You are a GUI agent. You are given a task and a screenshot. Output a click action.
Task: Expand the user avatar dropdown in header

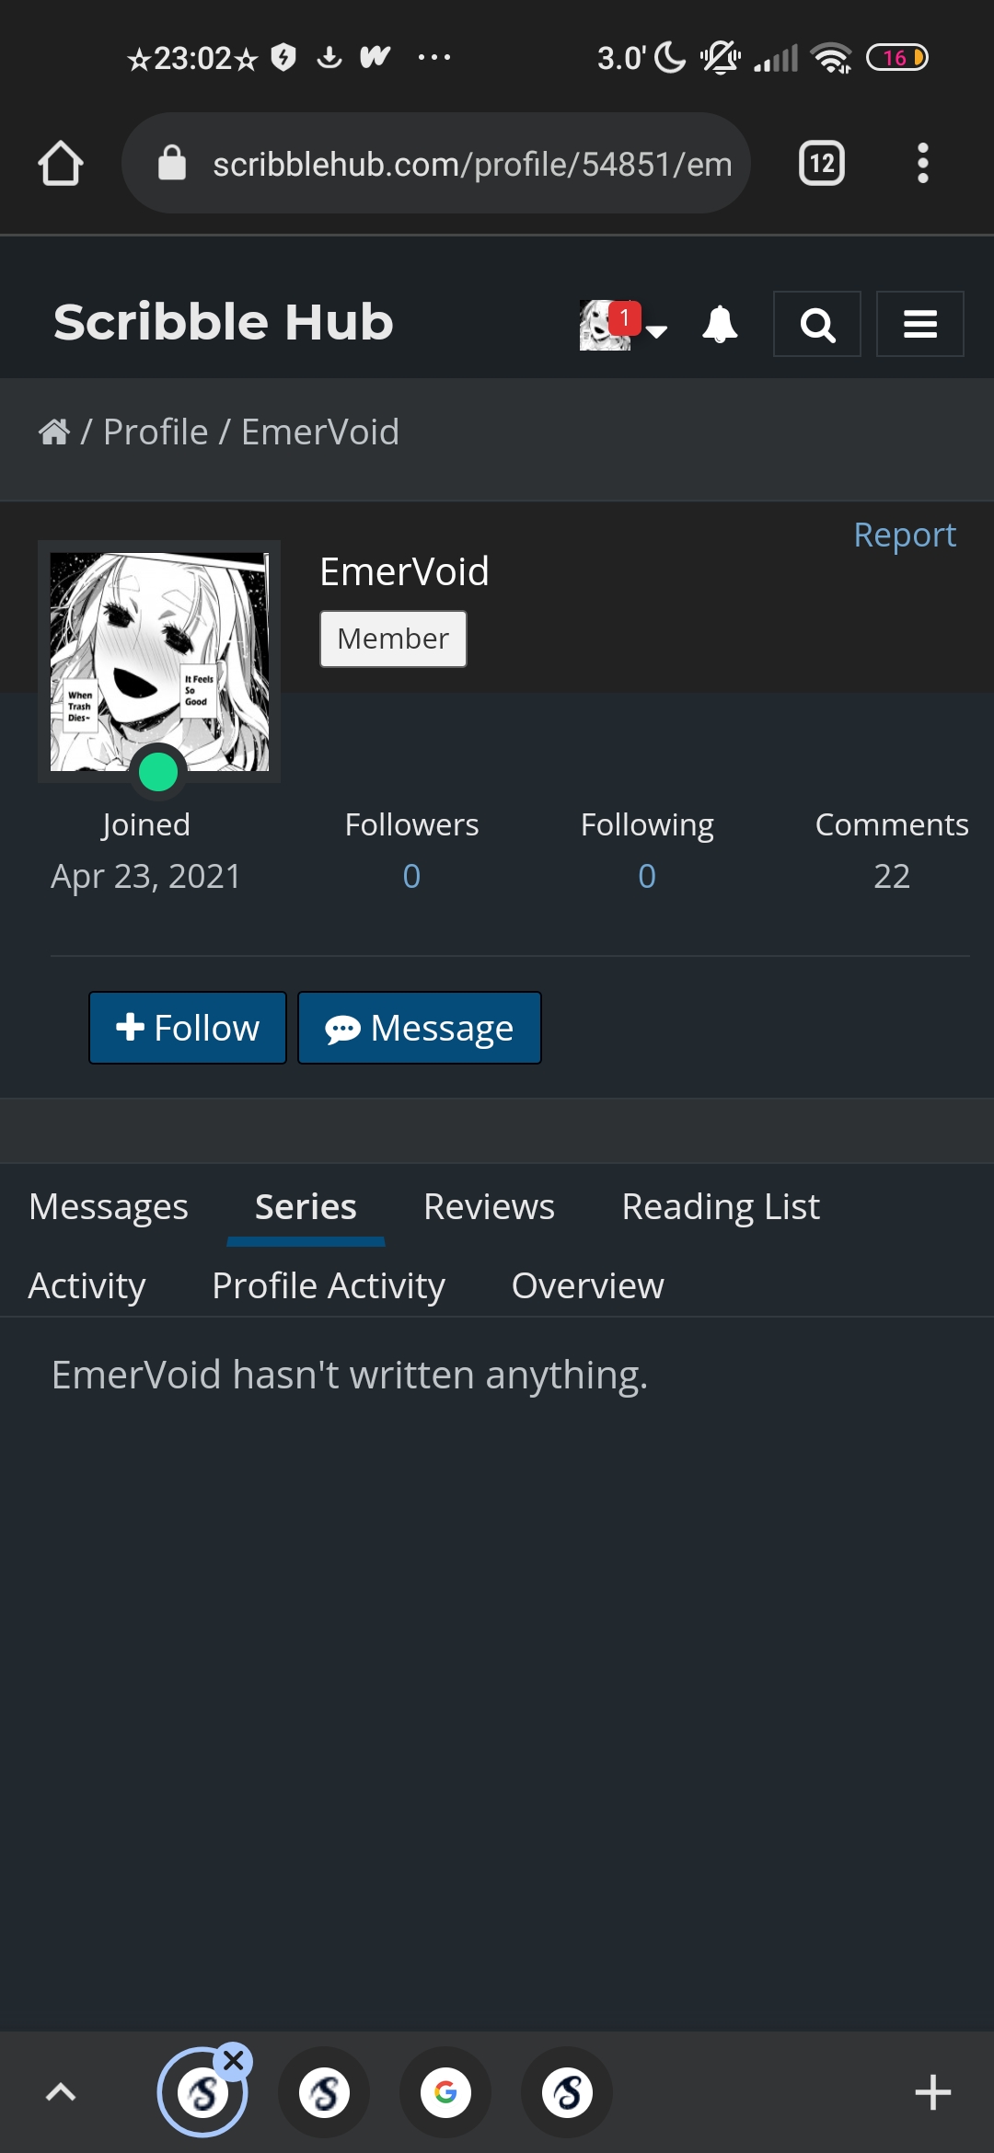coord(623,325)
